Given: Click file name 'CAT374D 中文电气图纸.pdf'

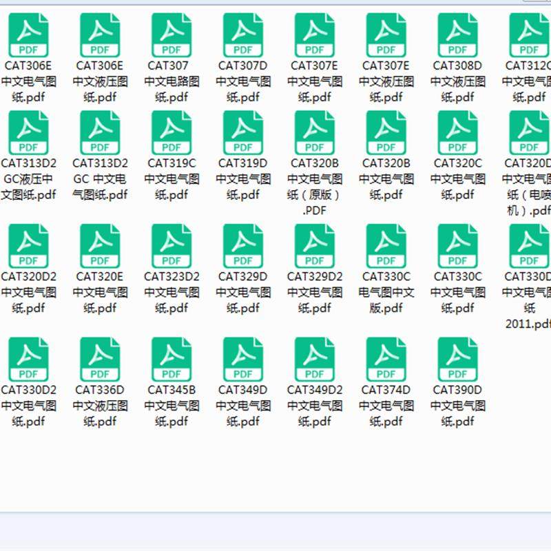Looking at the screenshot, I should click(386, 406).
